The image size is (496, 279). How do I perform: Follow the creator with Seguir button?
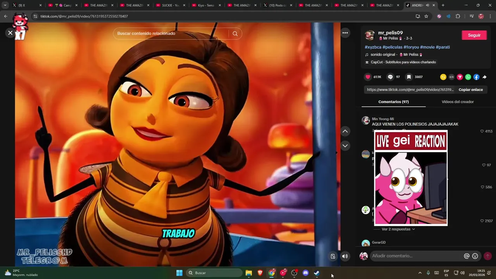(x=474, y=35)
